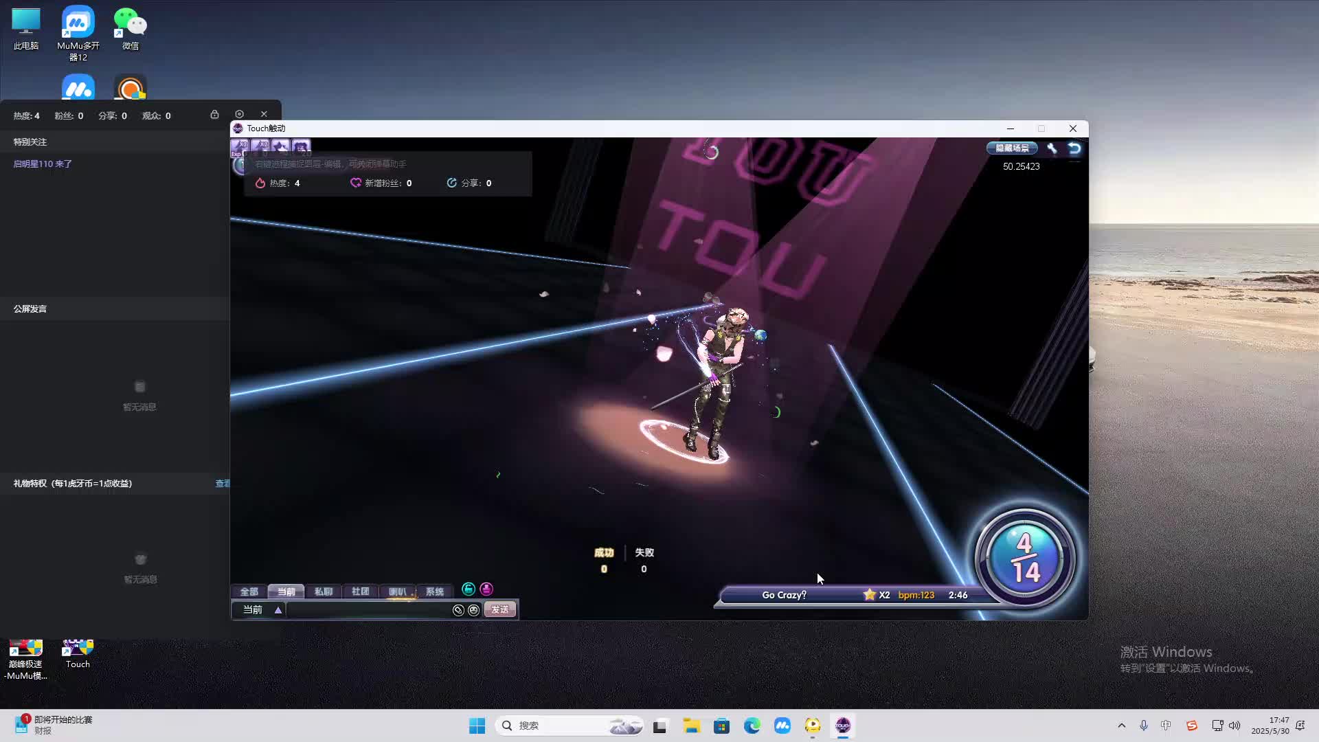Click the cyan unlock chat icon
The height and width of the screenshot is (742, 1319).
pos(469,589)
